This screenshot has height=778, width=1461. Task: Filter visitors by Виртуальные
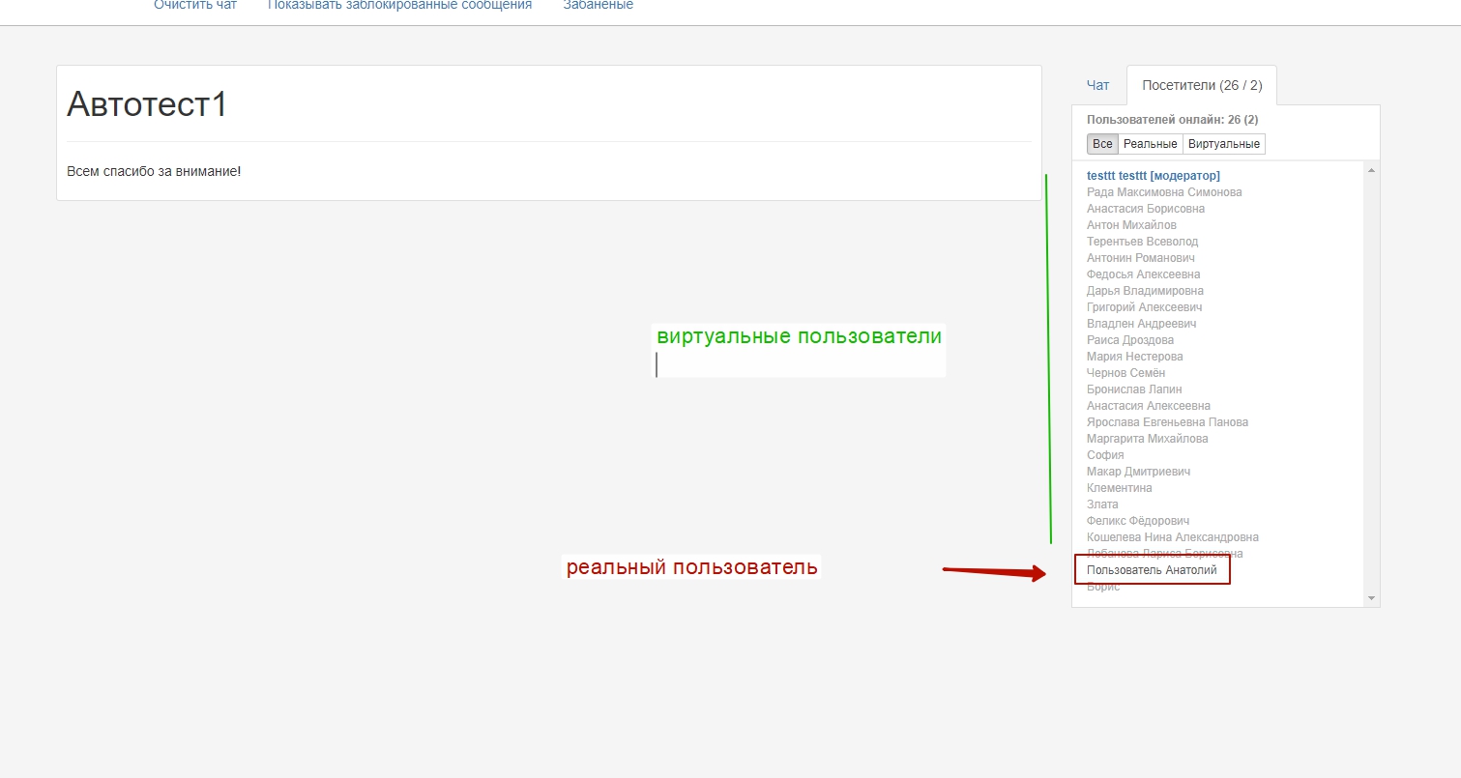[x=1223, y=144]
